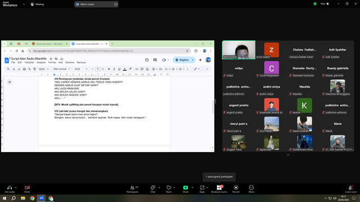Open Windows taskbar search
Screen dimensions: 360x202
[x=13, y=198]
